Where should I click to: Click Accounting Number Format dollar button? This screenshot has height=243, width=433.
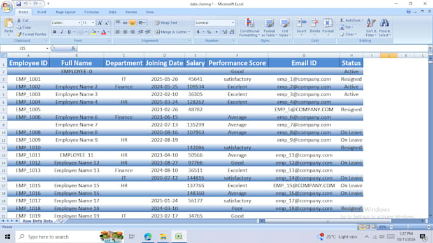(x=198, y=32)
